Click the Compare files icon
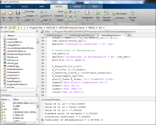 24,16
